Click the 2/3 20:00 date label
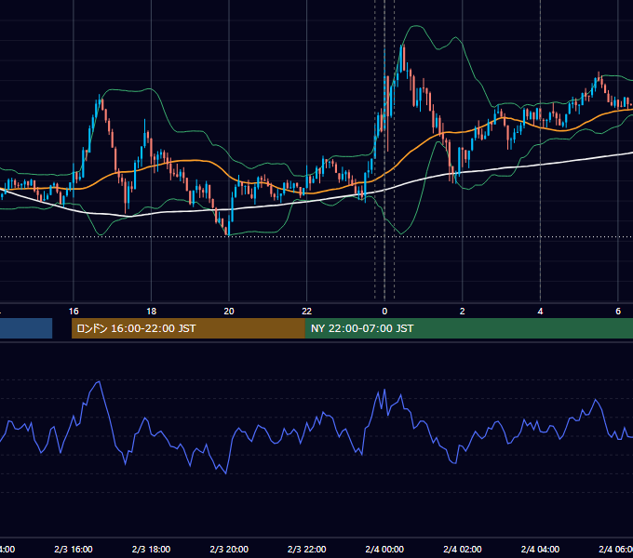 tap(229, 549)
